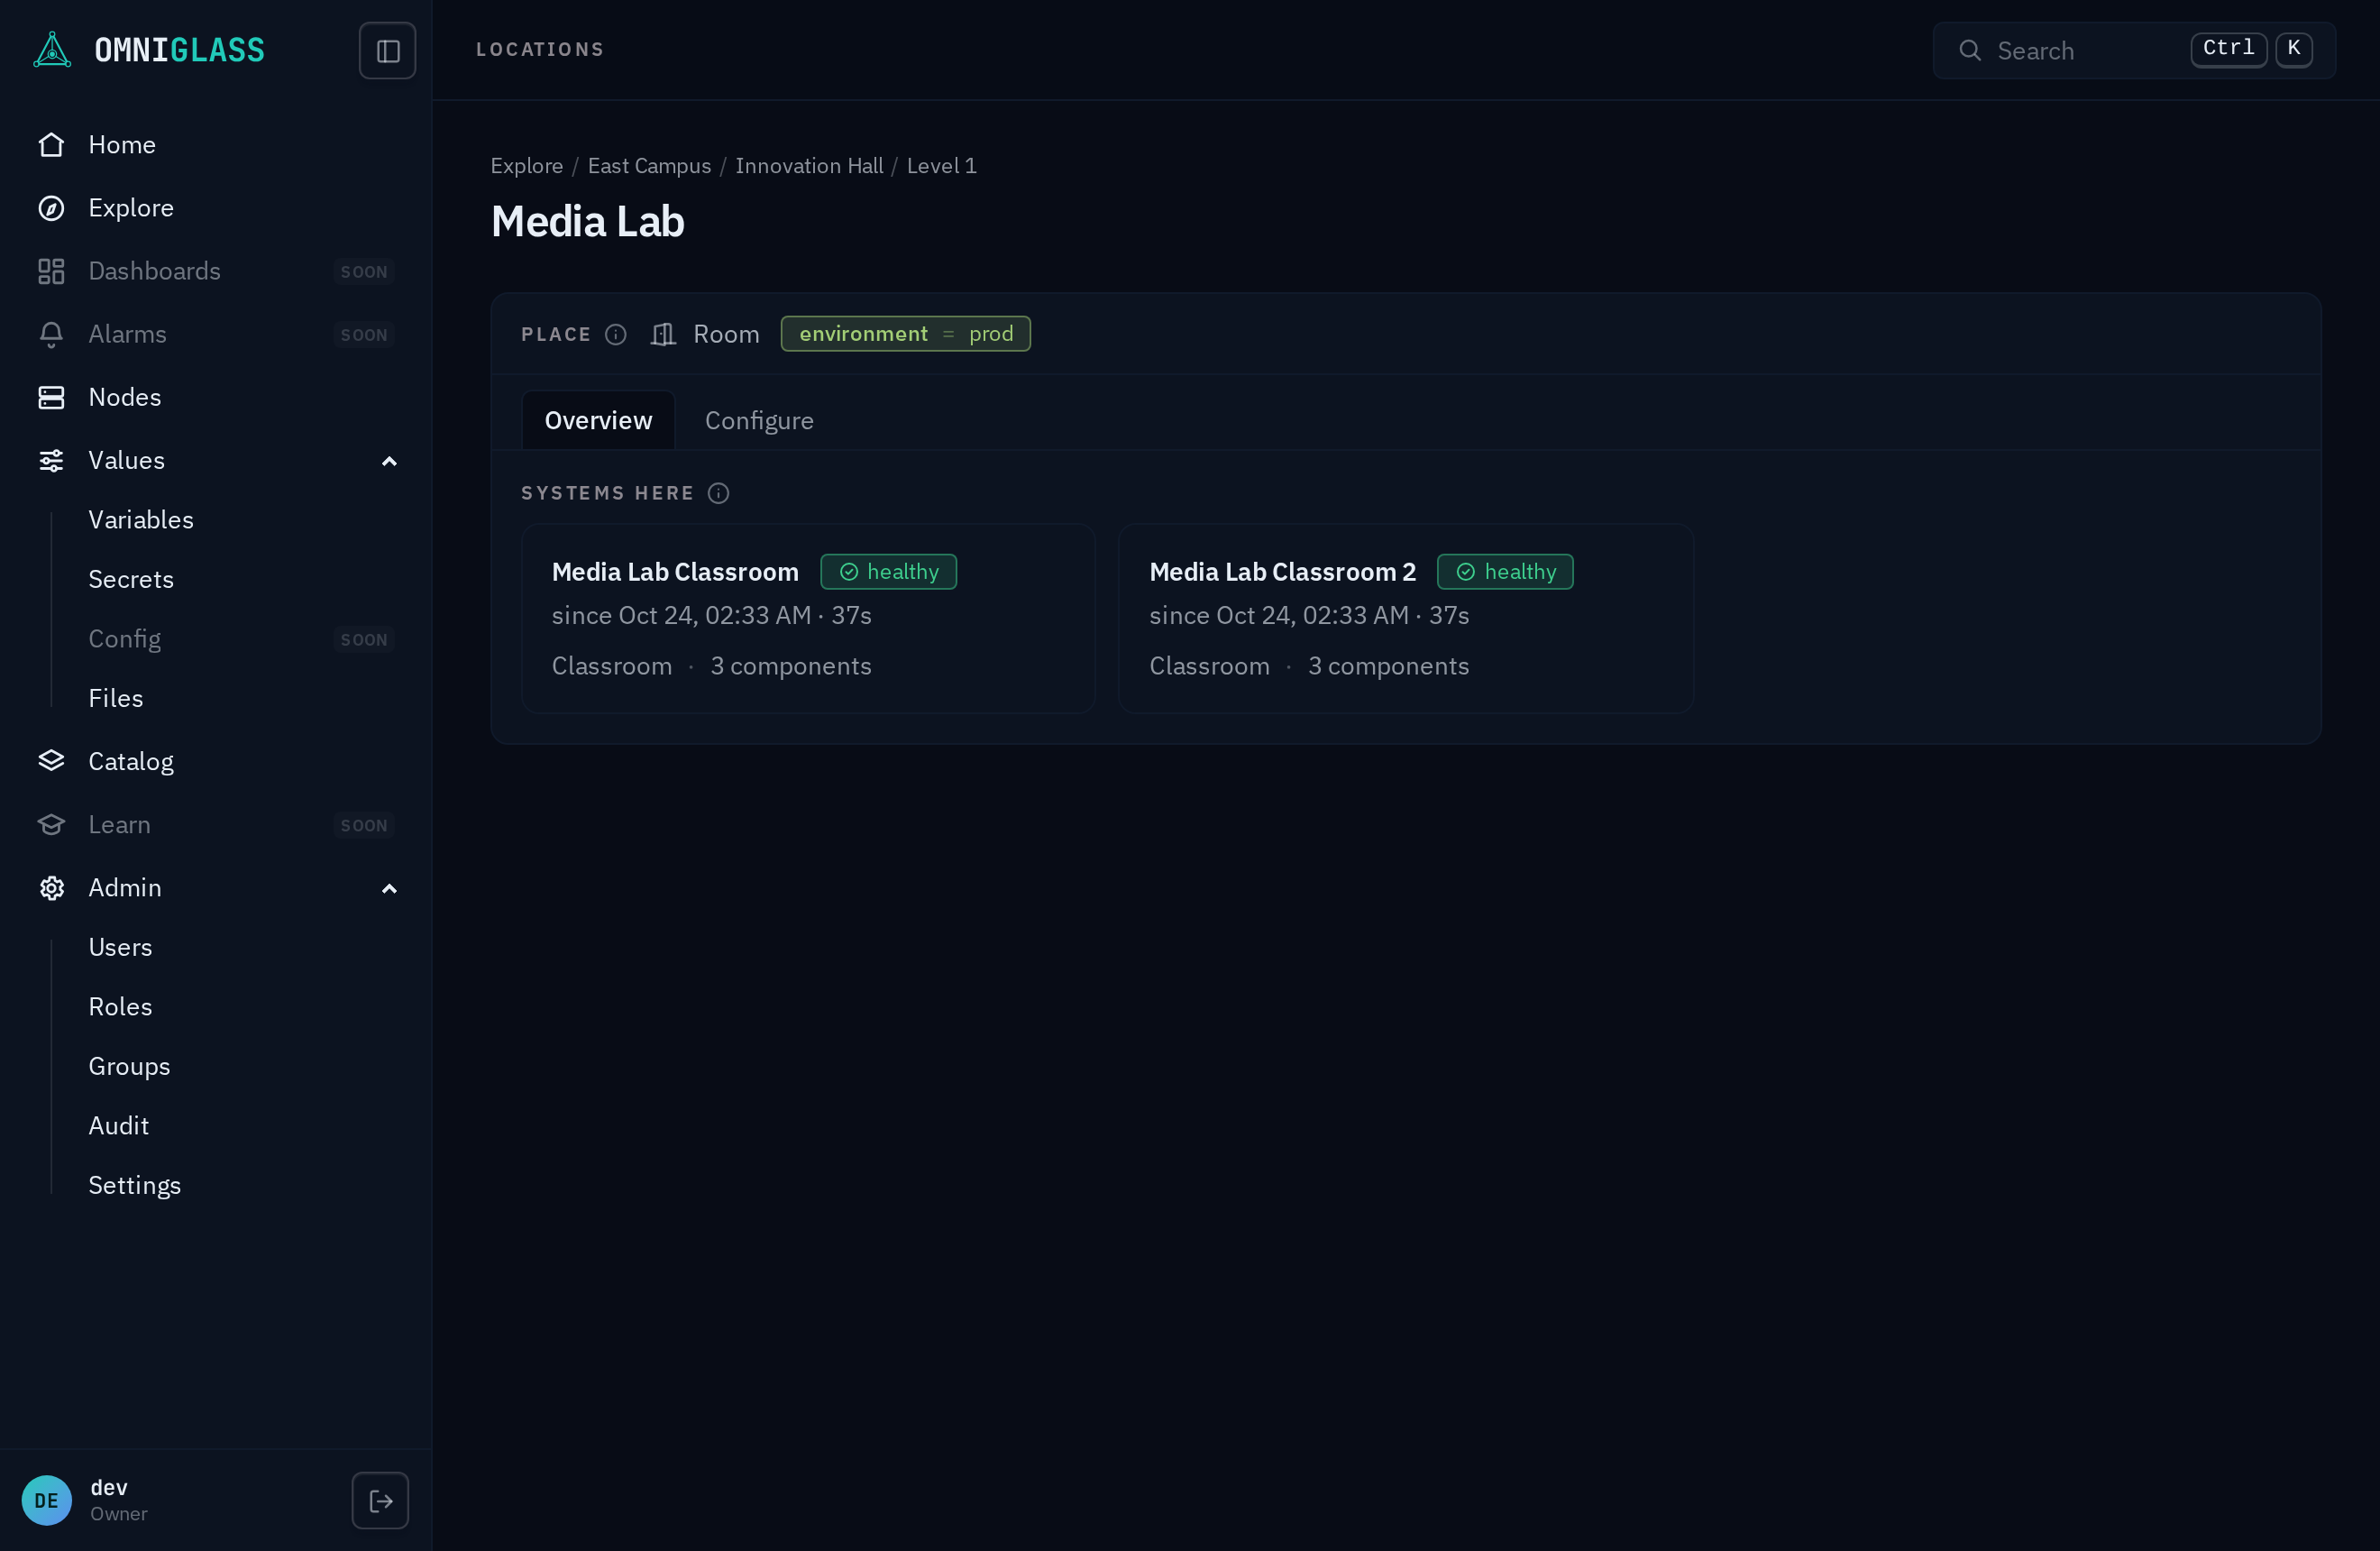Go to East Campus breadcrumb
The height and width of the screenshot is (1551, 2380).
[x=649, y=166]
